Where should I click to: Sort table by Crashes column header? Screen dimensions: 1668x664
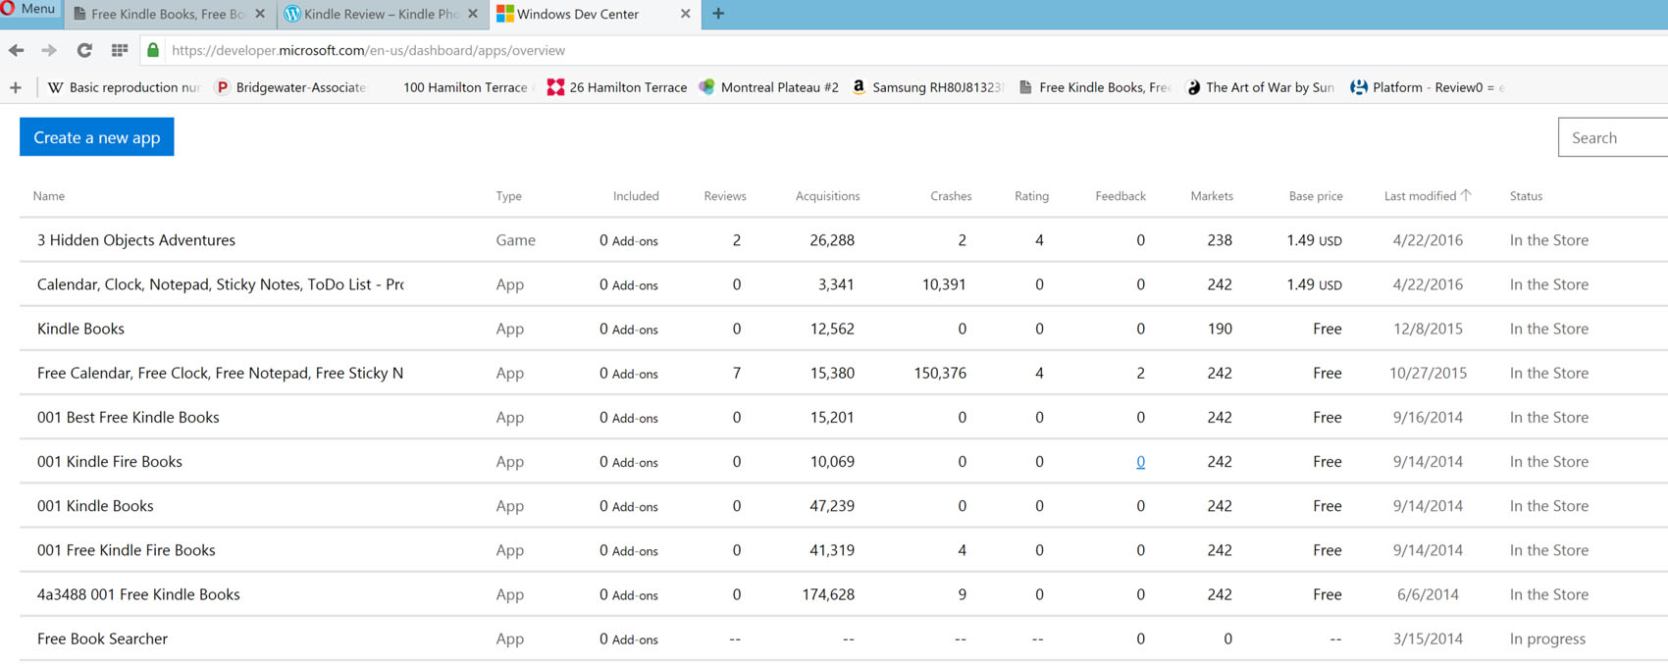[951, 196]
